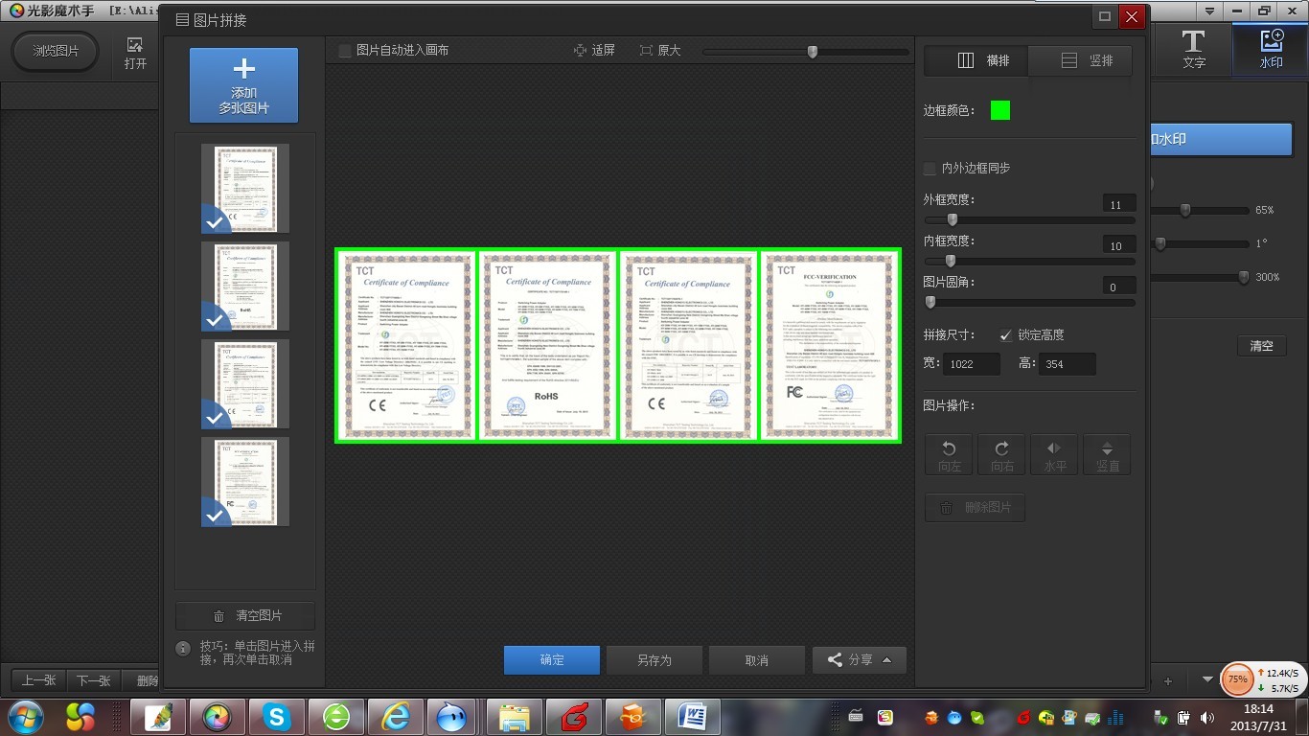Select the third certificate thumbnail in list

coord(245,383)
